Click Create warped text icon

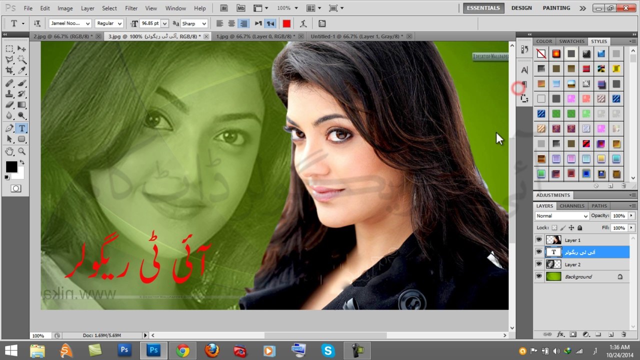coord(303,23)
